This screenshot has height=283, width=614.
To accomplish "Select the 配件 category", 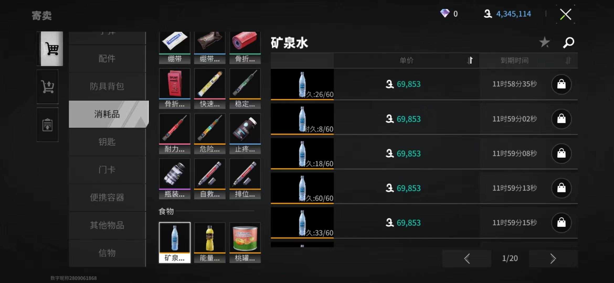I will pyautogui.click(x=107, y=59).
